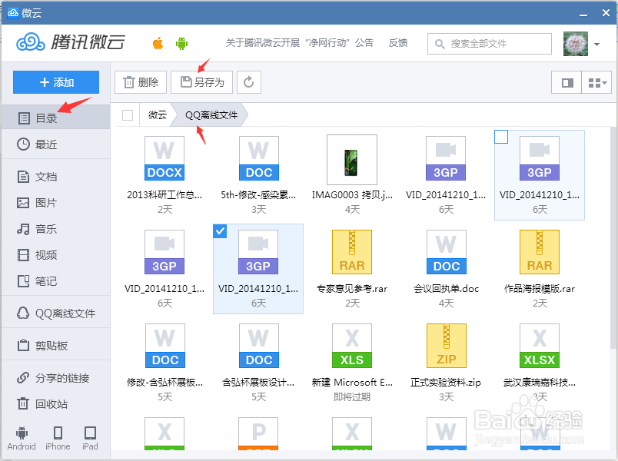This screenshot has height=461, width=618.
Task: Select the 2013科研工作总 DOCX file
Action: 164,158
